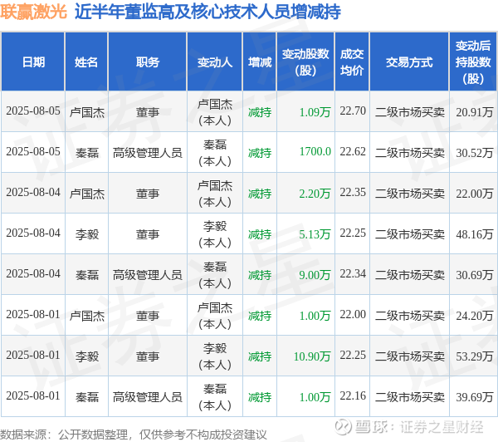Image resolution: width=498 pixels, height=442 pixels.
Task: Click the 联赢激光 company name in title
Action: (33, 12)
